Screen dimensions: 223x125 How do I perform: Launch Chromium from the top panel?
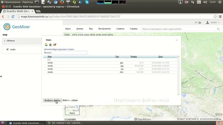(x=56, y=2)
